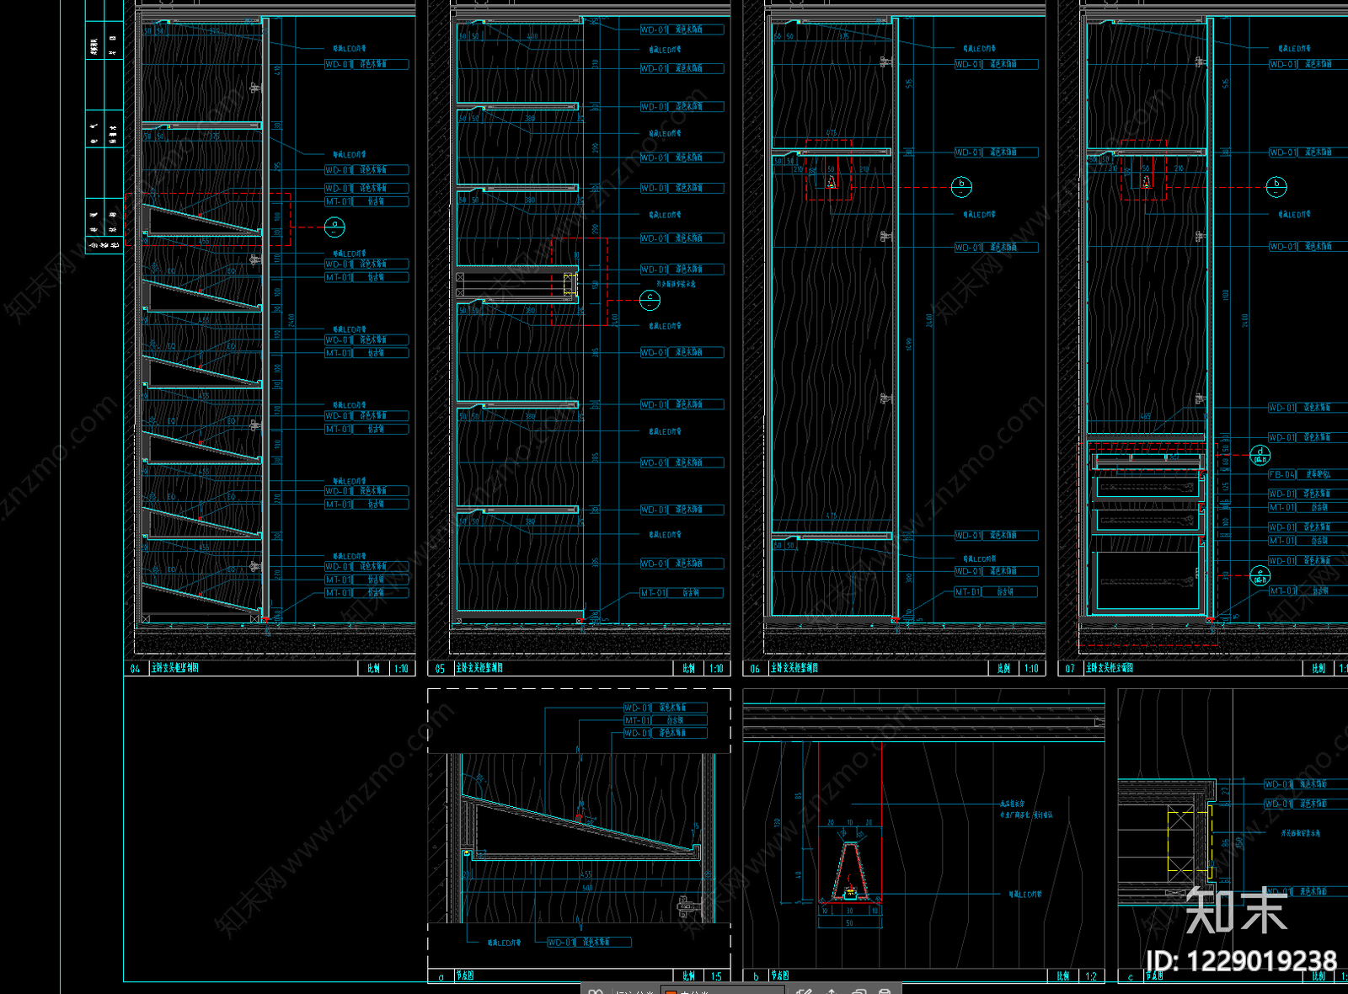1348x994 pixels.
Task: Click the "c" label in detail c title
Action: pos(1130,976)
